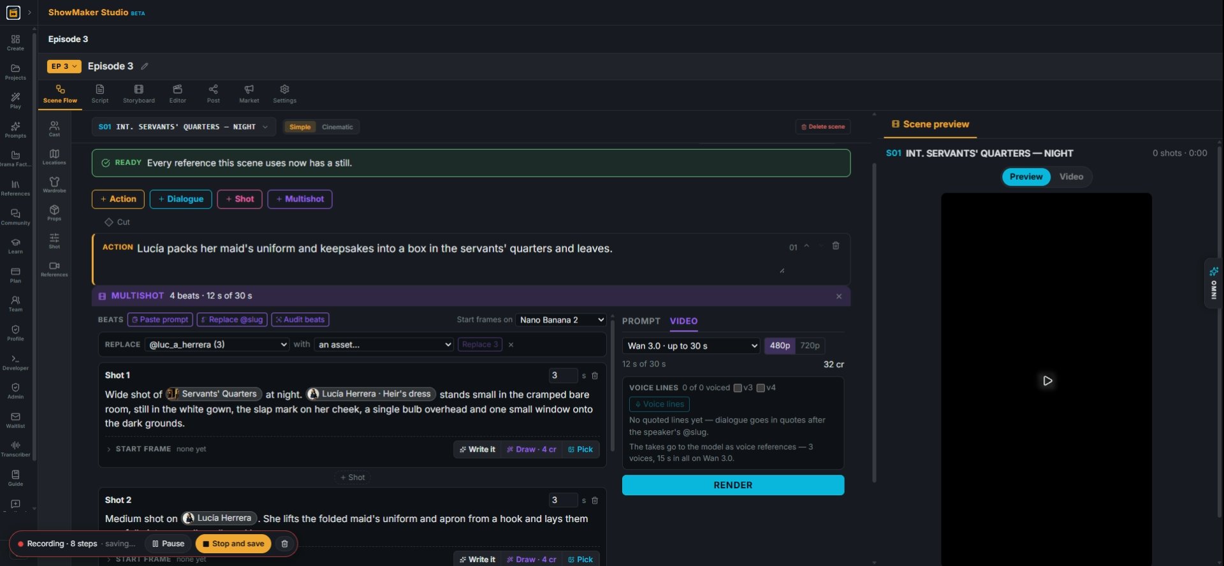Play the scene preview video
1224x566 pixels.
1047,381
